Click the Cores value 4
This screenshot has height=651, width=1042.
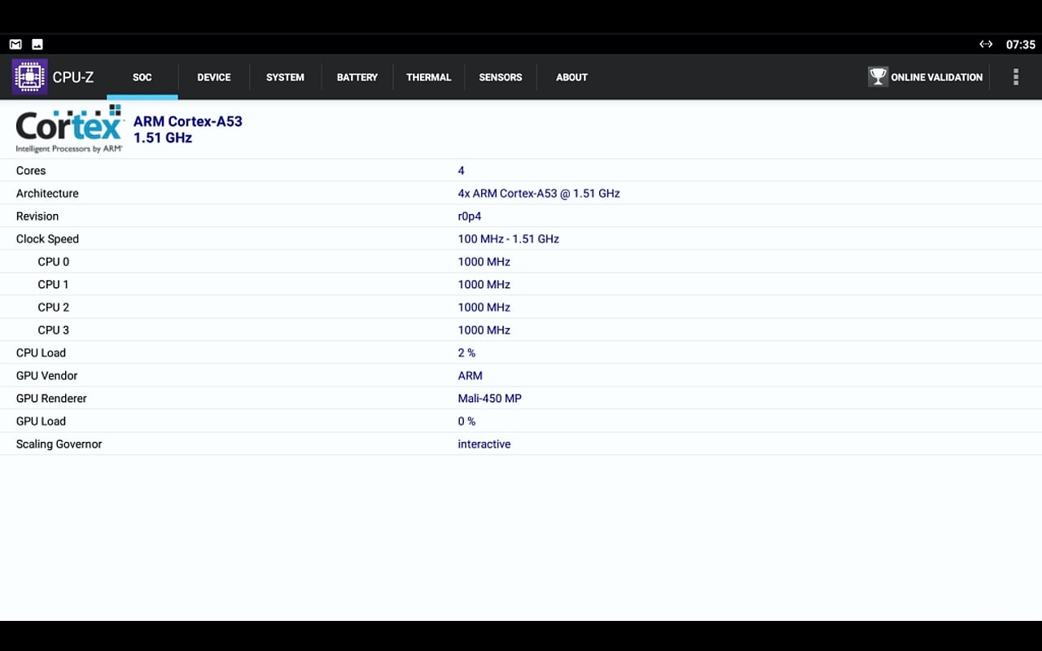462,171
